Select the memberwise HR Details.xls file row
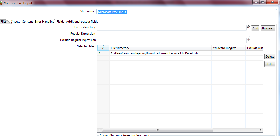This screenshot has width=280, height=136. tap(180, 53)
